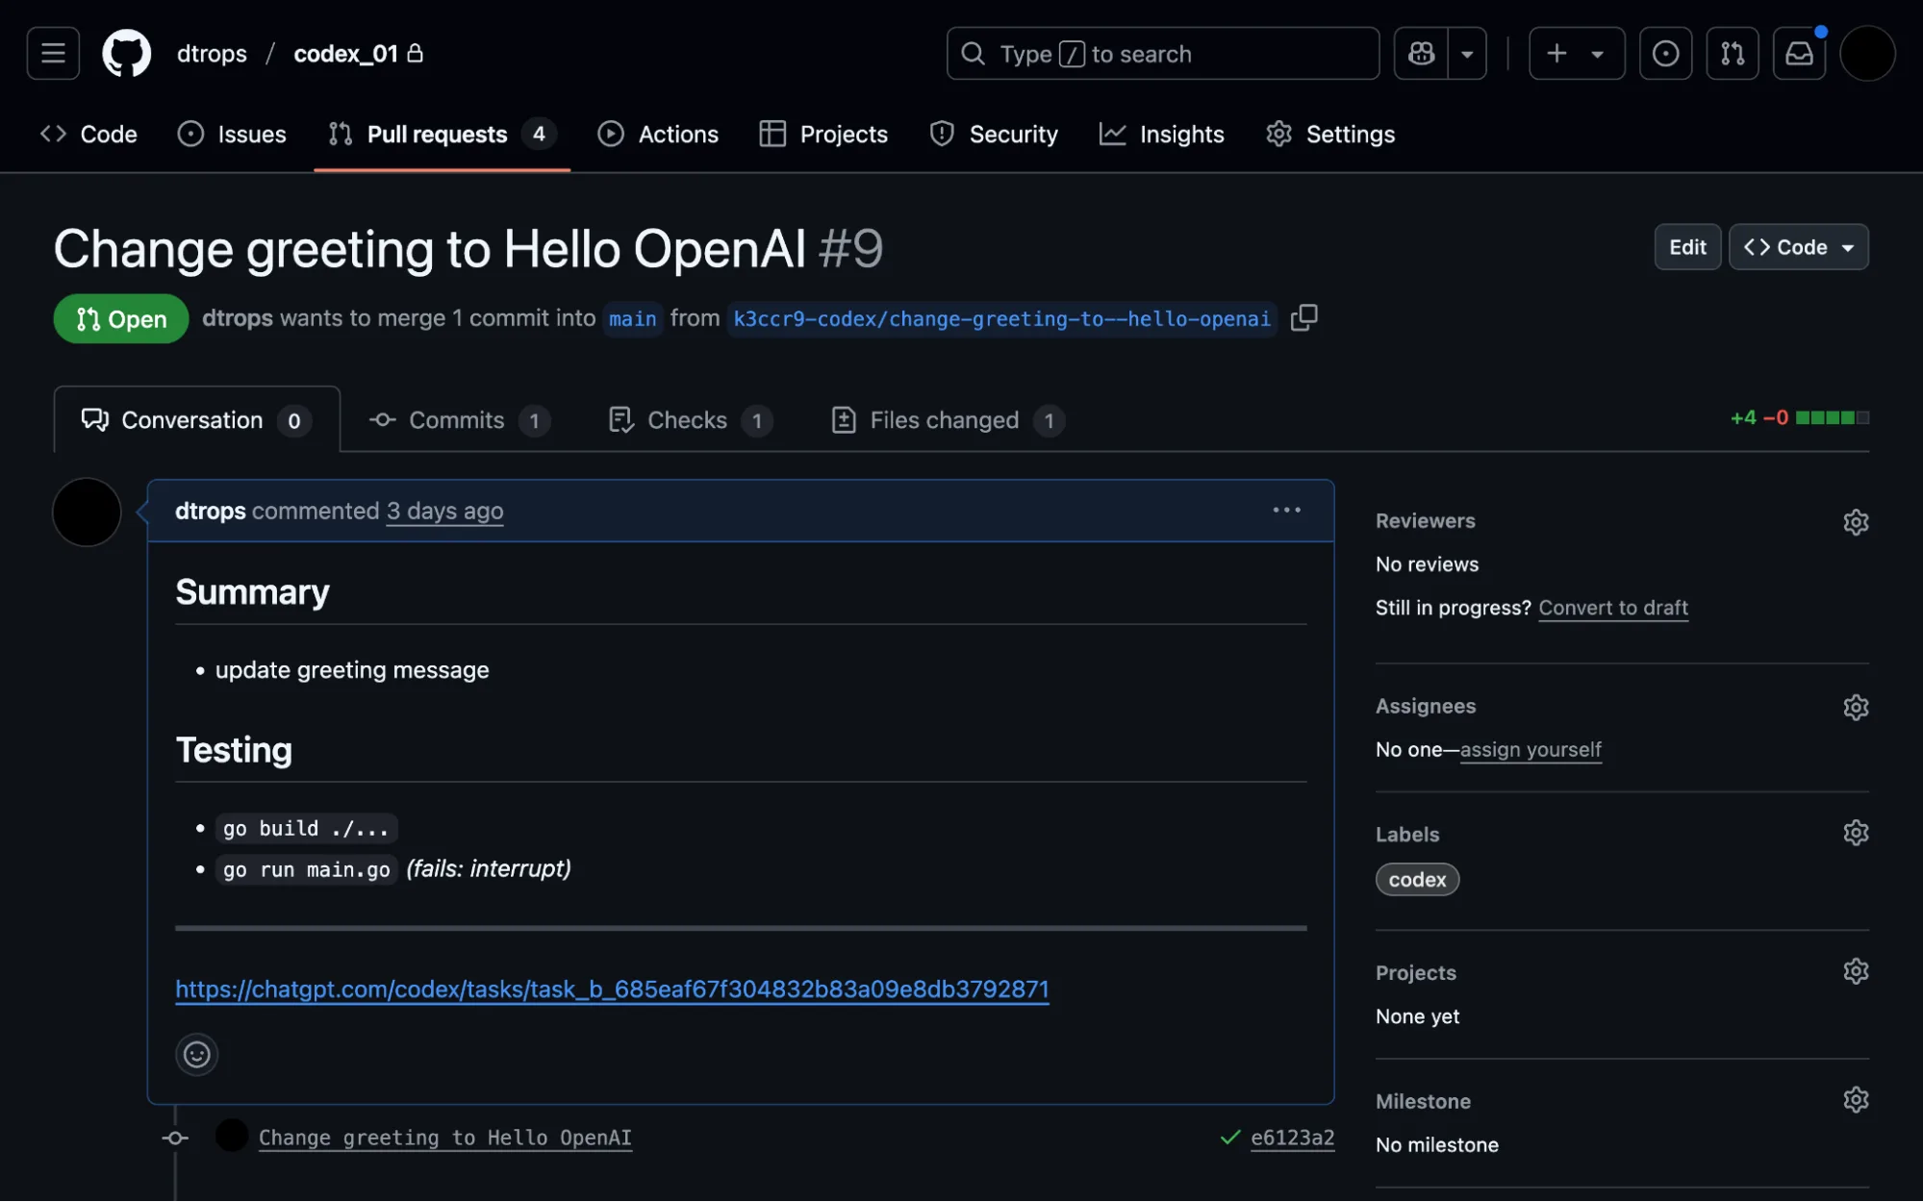The height and width of the screenshot is (1202, 1923).
Task: Click the search field in the header
Action: [x=1162, y=53]
